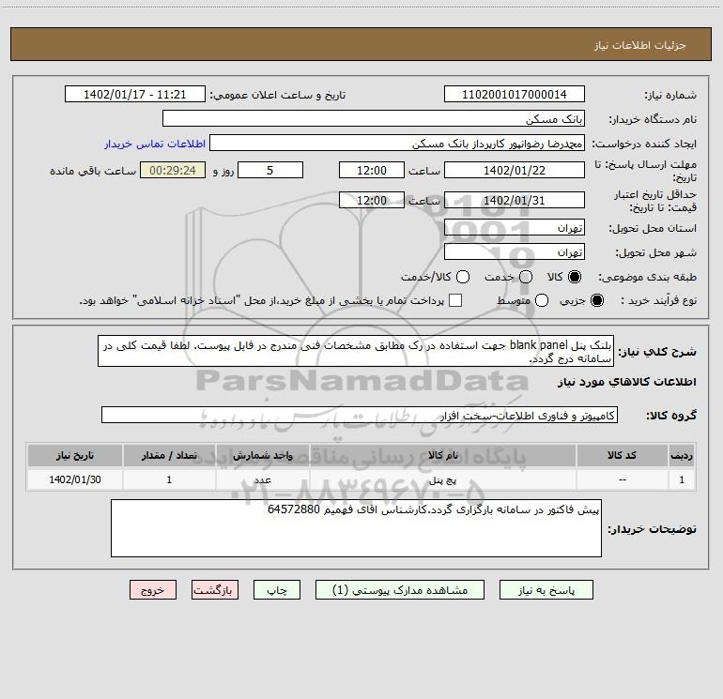Toggle the Islamic treasury payment checkbox
723x699 pixels.
(455, 300)
